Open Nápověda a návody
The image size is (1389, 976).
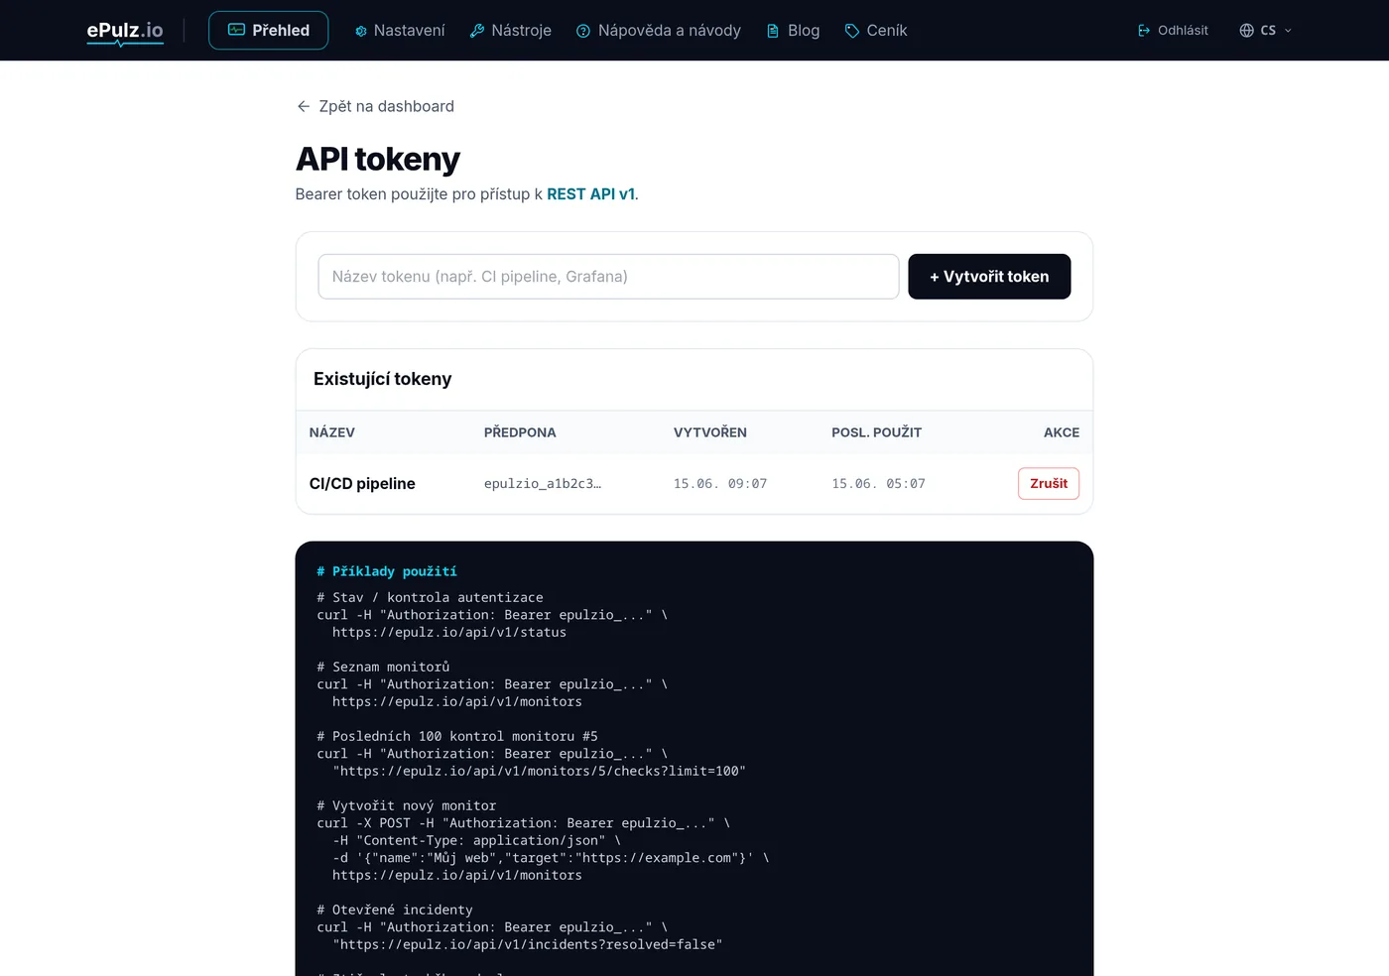659,31
